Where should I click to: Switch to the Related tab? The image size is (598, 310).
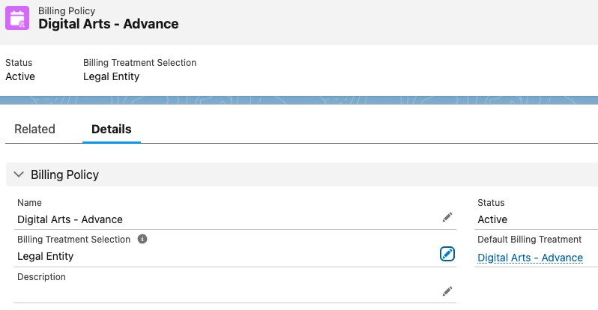[34, 129]
